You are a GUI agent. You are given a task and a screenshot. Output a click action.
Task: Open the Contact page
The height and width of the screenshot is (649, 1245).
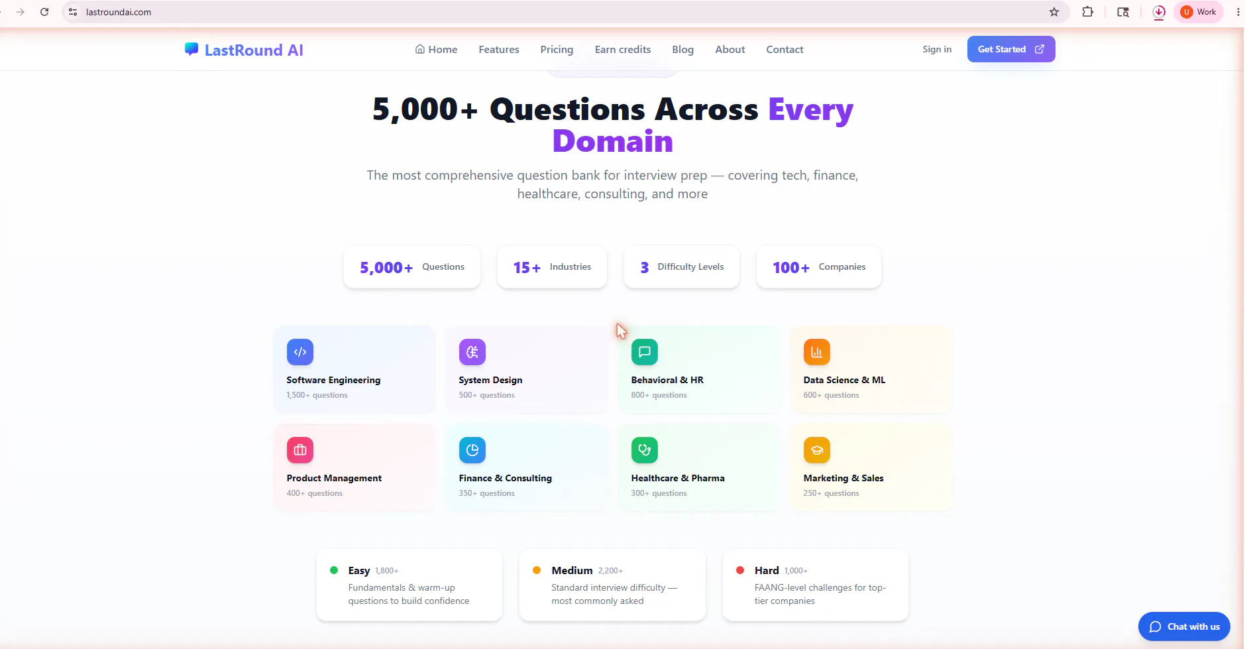(785, 49)
